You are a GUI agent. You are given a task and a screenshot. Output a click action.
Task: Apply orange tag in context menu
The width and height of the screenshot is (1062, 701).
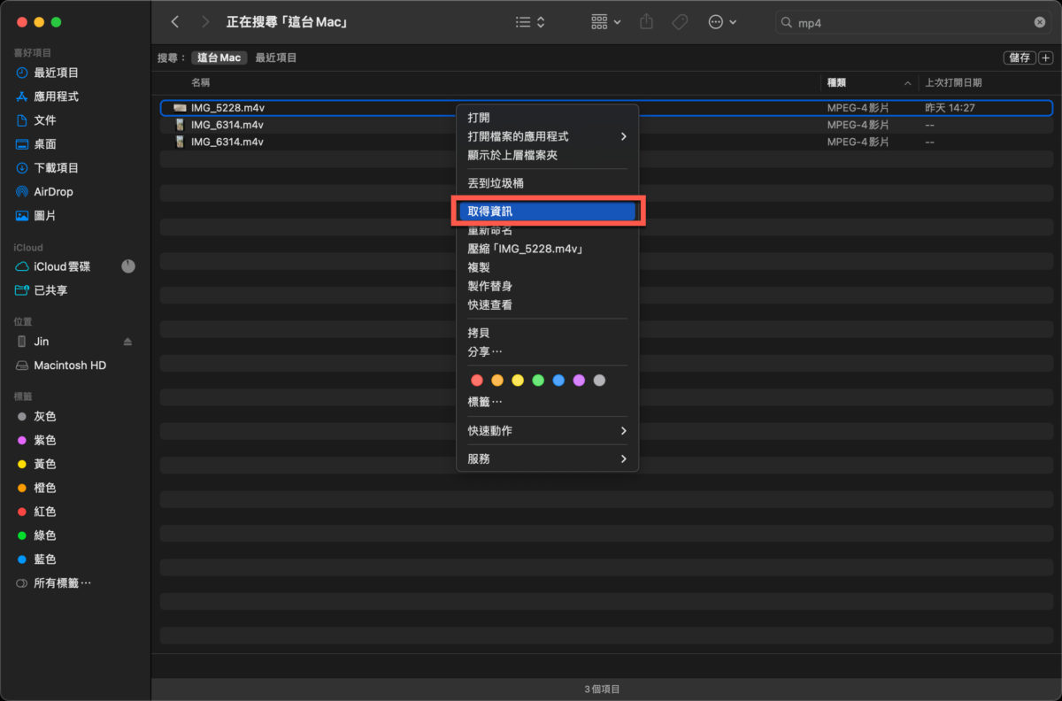click(x=497, y=381)
